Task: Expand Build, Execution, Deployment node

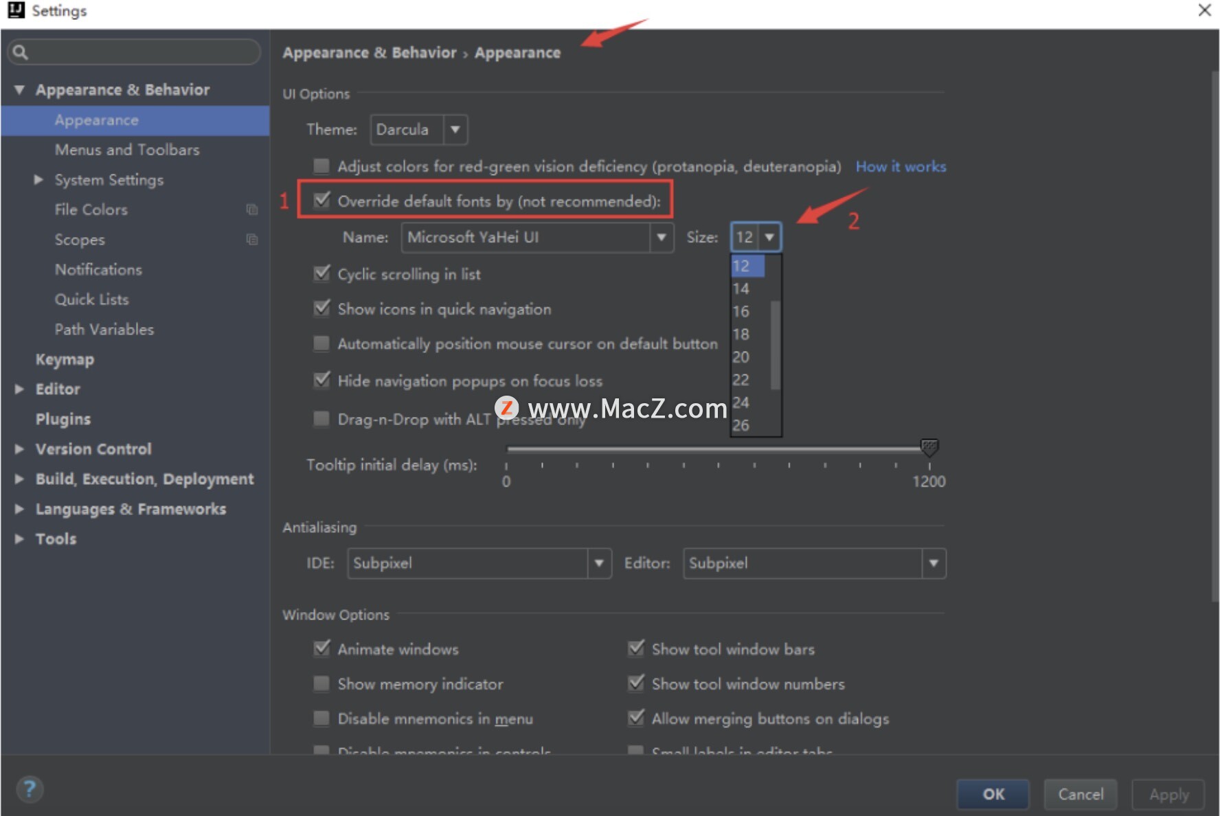Action: point(19,479)
